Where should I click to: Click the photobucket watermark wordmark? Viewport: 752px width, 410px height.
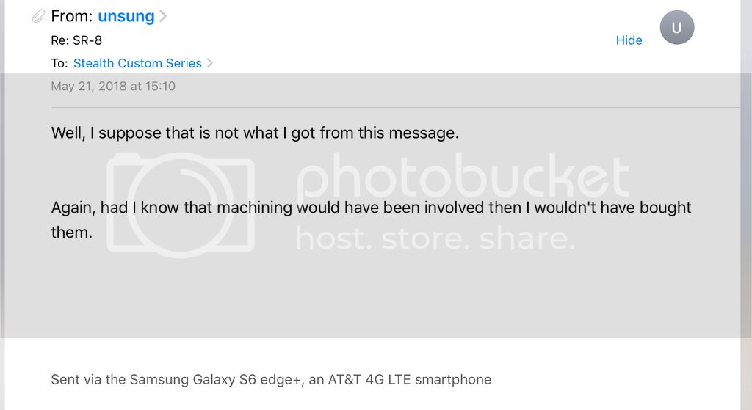coord(463,180)
